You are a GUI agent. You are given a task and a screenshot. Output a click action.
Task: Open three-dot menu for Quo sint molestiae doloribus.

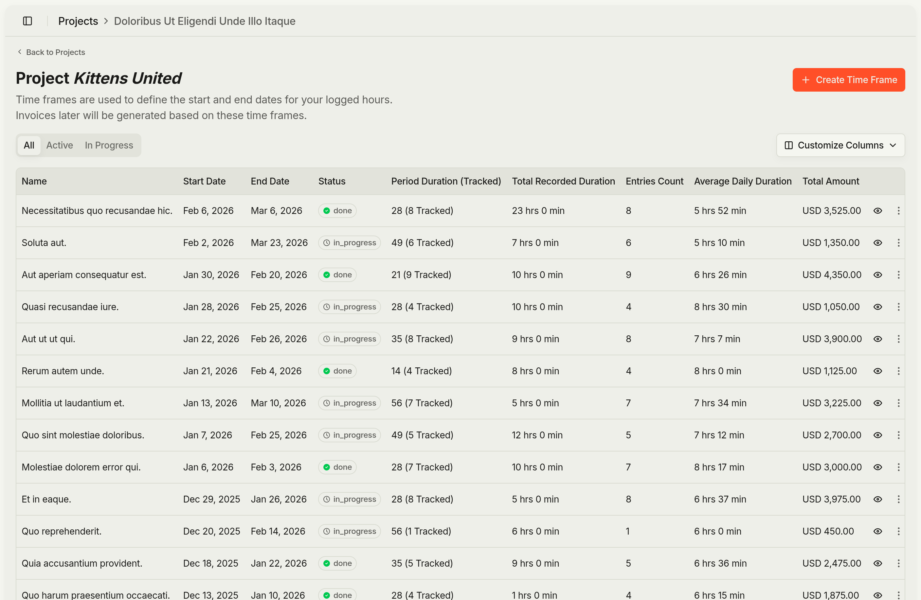coord(898,435)
